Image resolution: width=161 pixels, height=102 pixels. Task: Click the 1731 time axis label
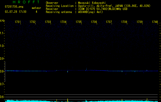[18, 22]
